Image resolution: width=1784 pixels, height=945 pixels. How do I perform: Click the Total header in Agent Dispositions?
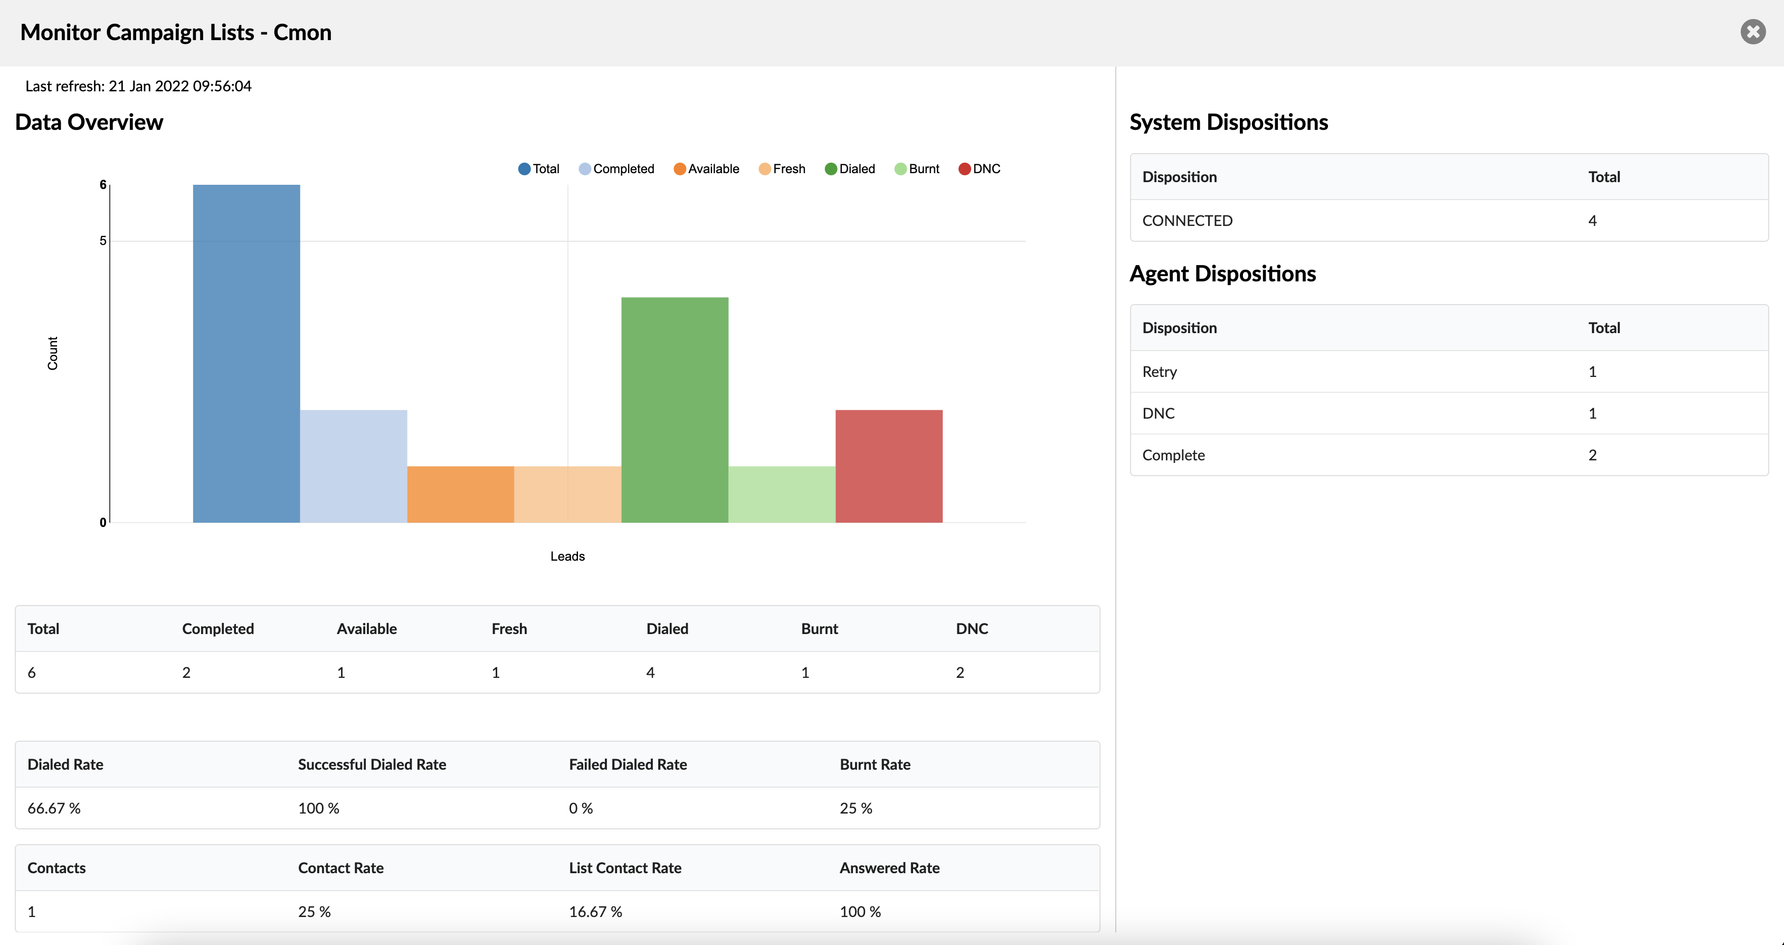[x=1604, y=328]
